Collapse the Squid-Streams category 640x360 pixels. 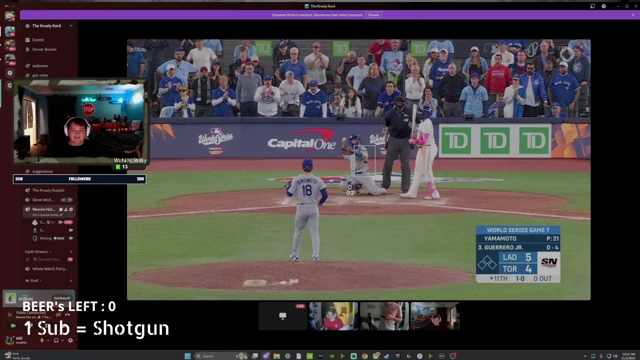[x=38, y=251]
